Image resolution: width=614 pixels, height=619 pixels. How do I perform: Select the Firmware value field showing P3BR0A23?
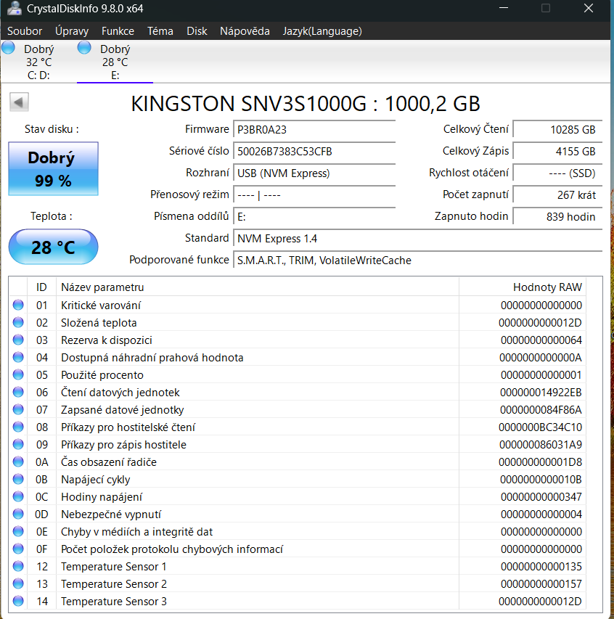[314, 129]
